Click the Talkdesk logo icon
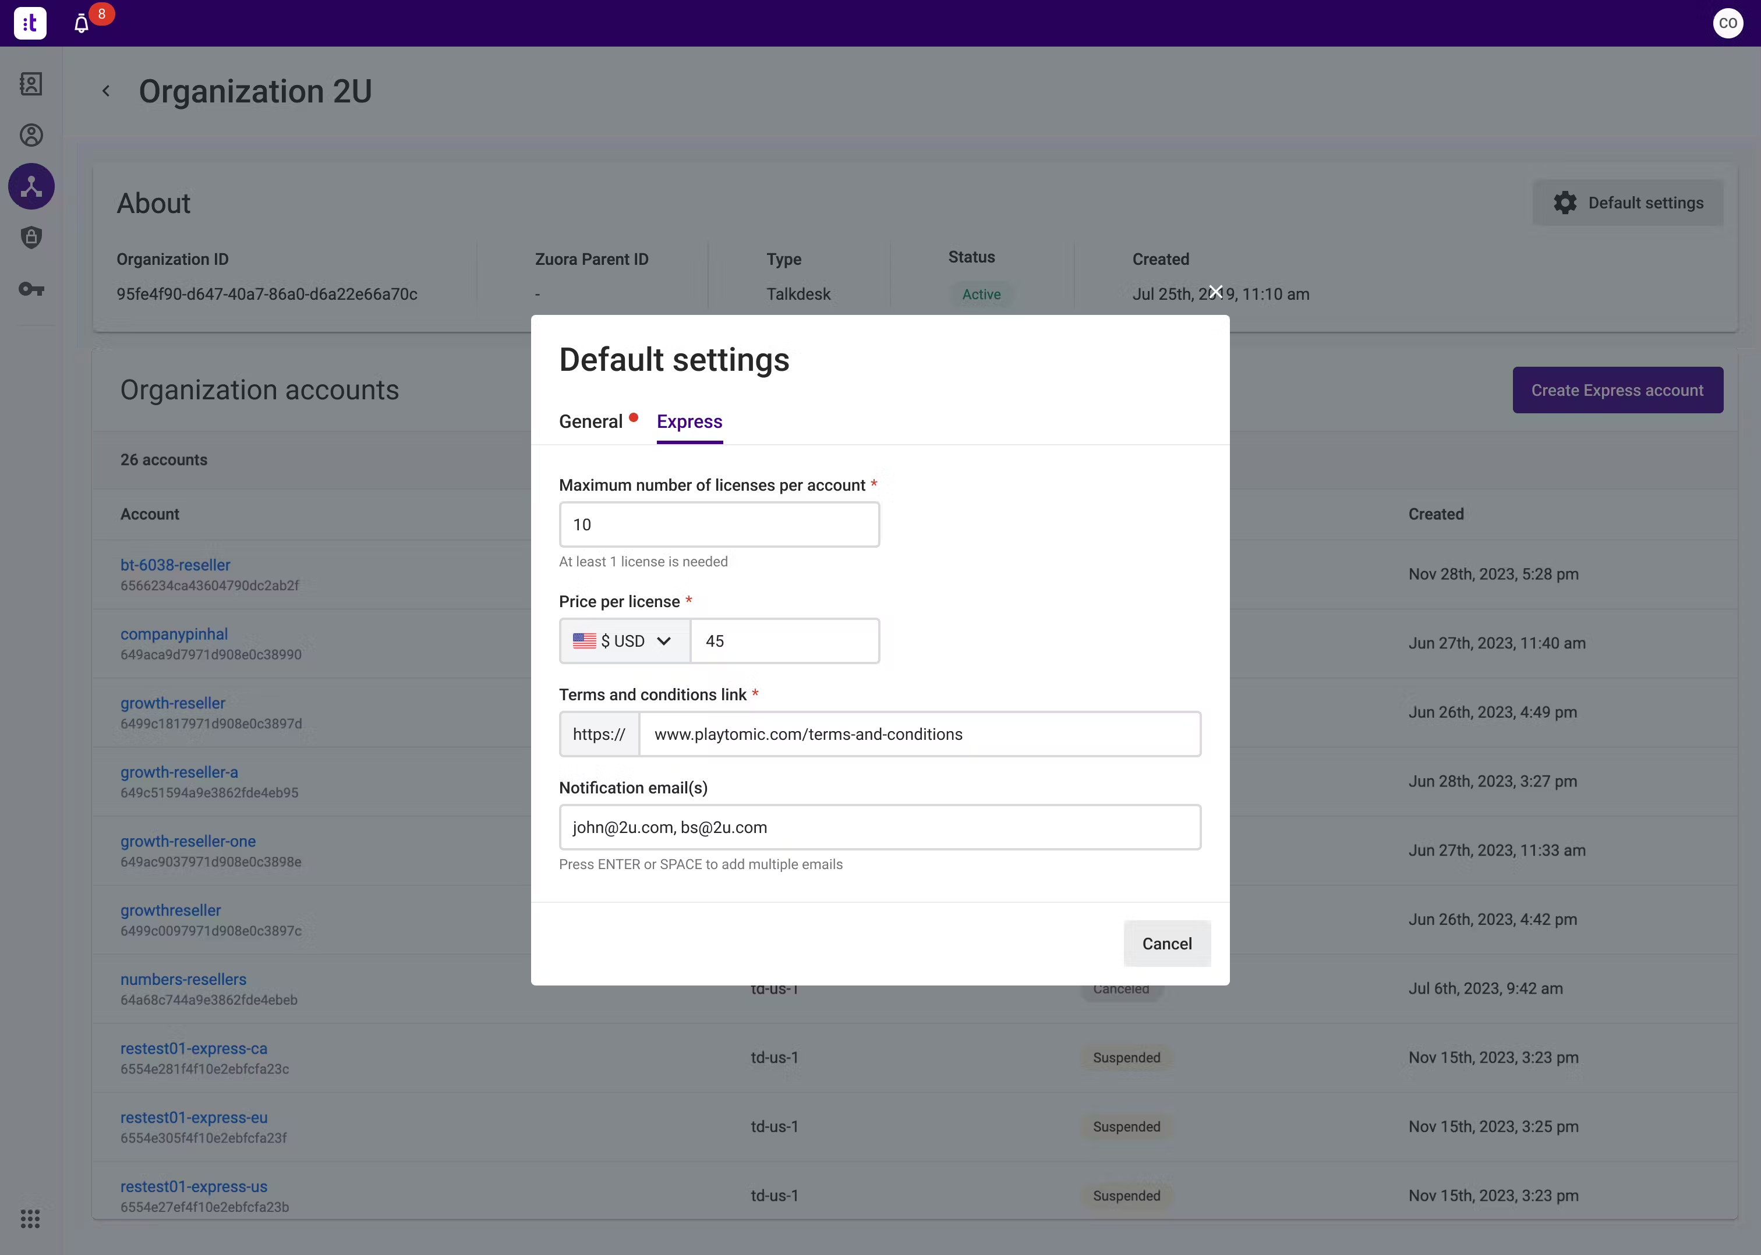1761x1255 pixels. click(30, 23)
